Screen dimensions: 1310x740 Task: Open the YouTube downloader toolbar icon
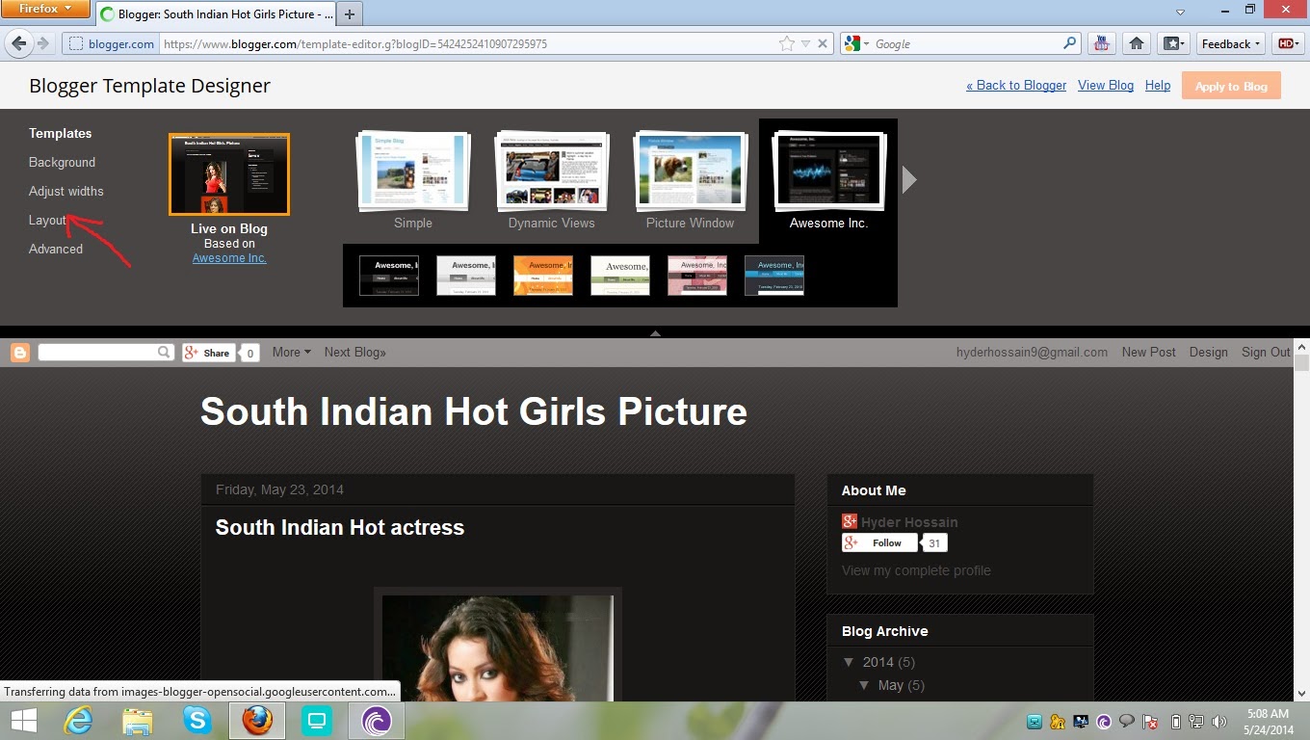pyautogui.click(x=1102, y=43)
